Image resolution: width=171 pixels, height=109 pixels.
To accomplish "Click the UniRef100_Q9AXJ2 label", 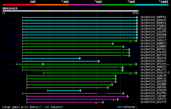I will (x=153, y=79).
